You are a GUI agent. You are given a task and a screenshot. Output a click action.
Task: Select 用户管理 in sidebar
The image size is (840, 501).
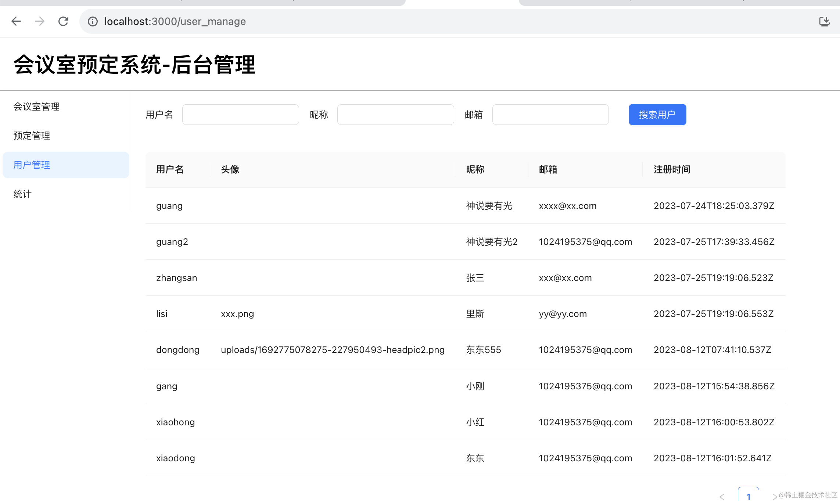click(32, 165)
